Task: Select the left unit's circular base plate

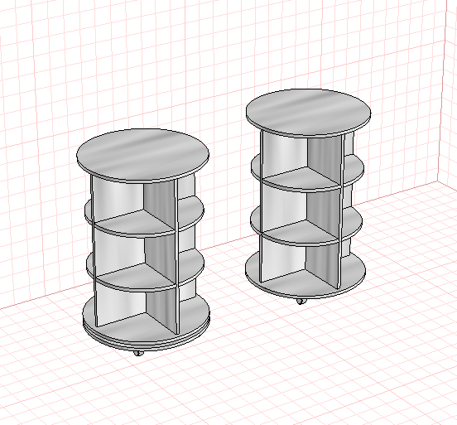Action: (x=146, y=332)
